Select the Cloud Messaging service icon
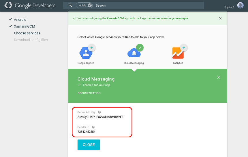 [134, 53]
